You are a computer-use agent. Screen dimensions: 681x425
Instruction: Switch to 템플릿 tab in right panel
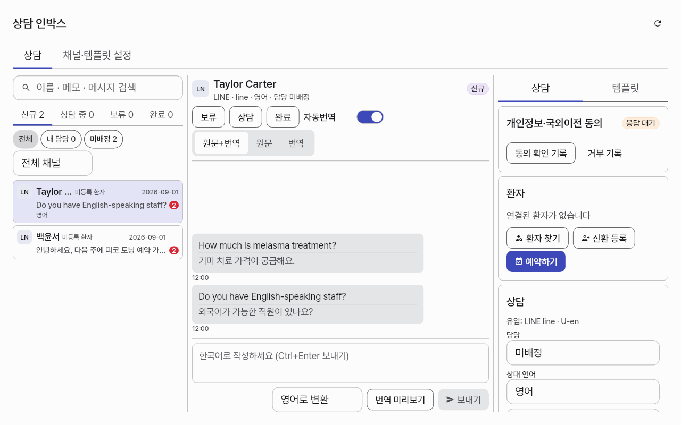pos(626,88)
